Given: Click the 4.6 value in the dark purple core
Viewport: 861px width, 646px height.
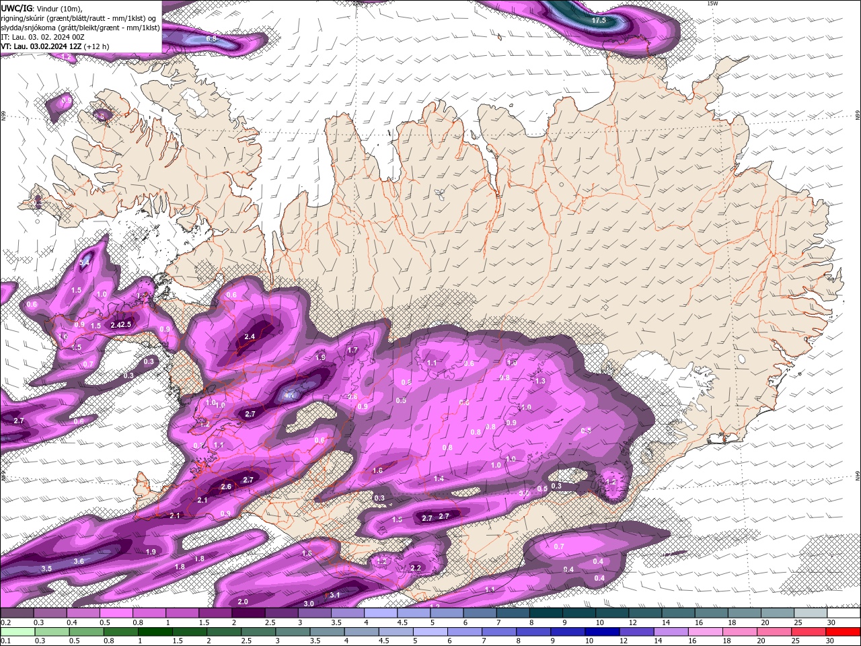Looking at the screenshot, I should coord(290,396).
